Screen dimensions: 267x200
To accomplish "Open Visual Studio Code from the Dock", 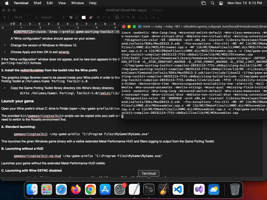I will (x=178, y=189).
